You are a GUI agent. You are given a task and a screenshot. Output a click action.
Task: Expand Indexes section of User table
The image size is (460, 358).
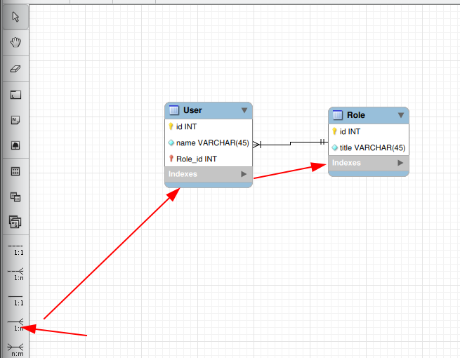point(244,173)
